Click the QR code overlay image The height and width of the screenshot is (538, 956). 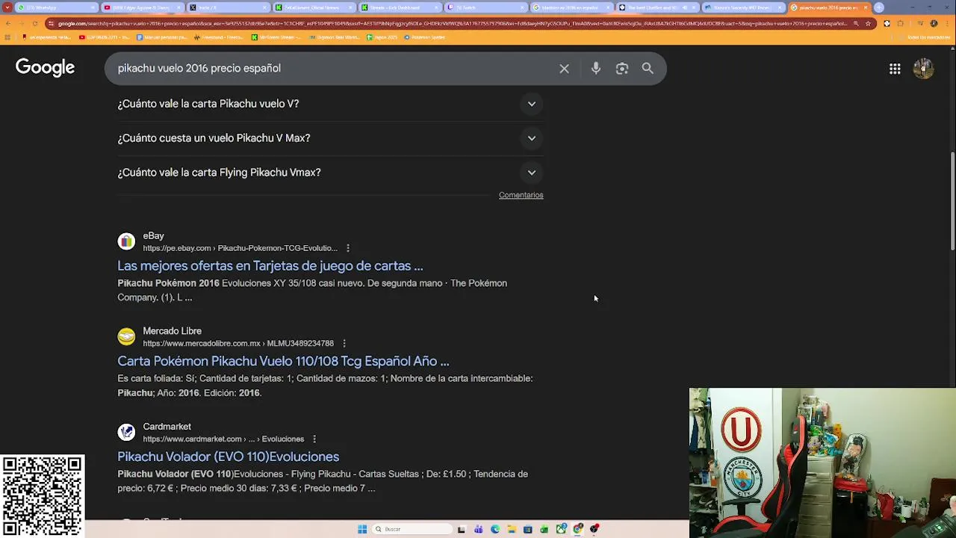click(x=43, y=496)
